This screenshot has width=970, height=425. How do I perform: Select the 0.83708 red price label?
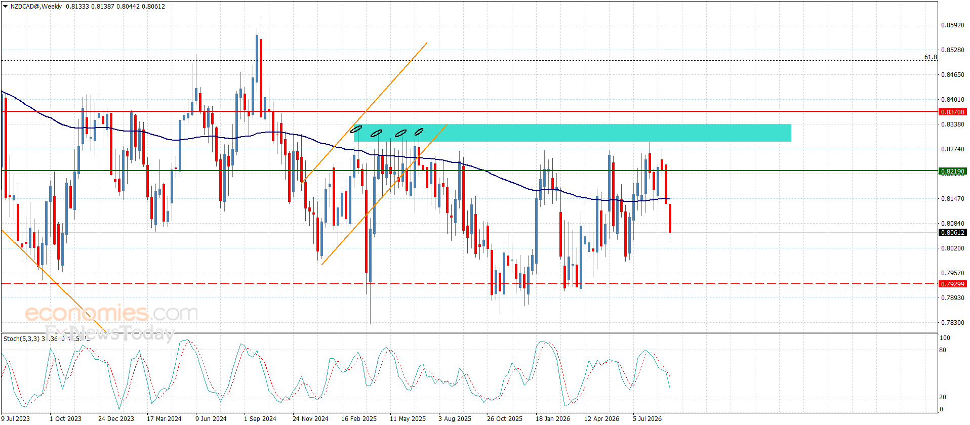point(953,112)
